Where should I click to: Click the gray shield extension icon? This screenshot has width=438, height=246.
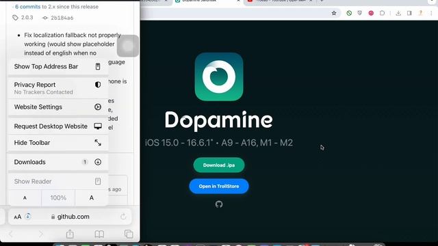coord(360,13)
